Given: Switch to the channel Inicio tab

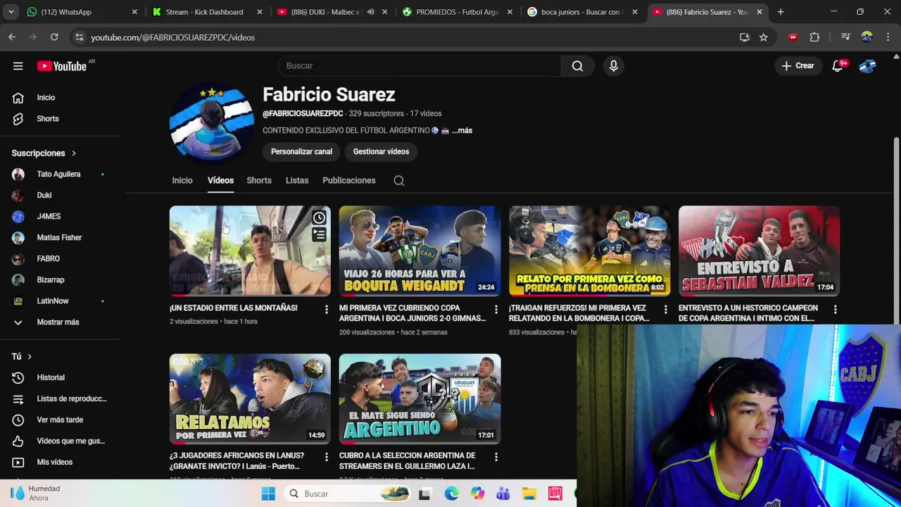Looking at the screenshot, I should point(182,180).
